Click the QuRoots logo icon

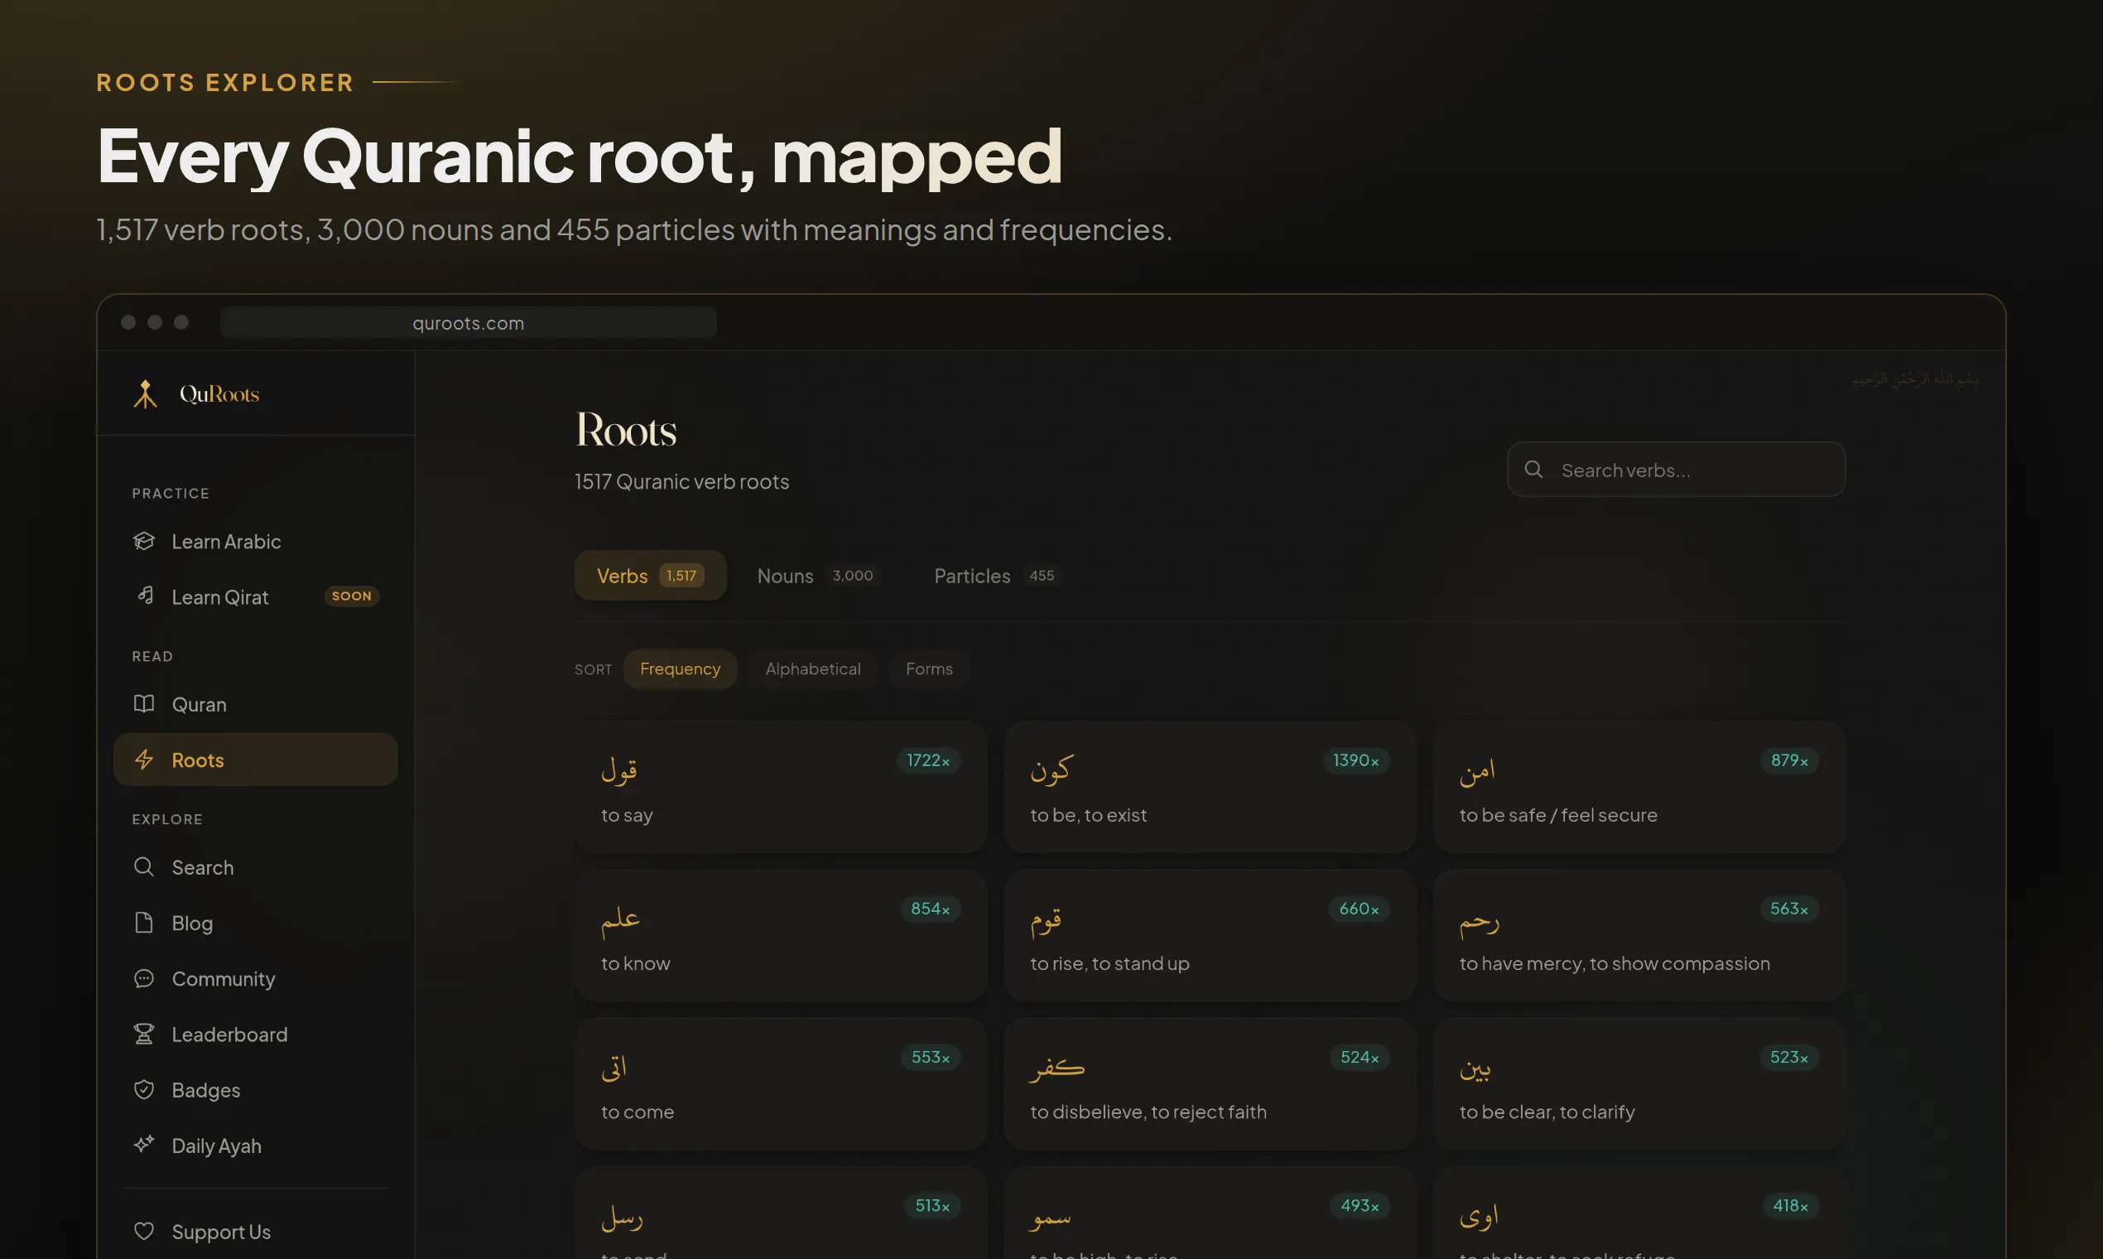tap(145, 393)
